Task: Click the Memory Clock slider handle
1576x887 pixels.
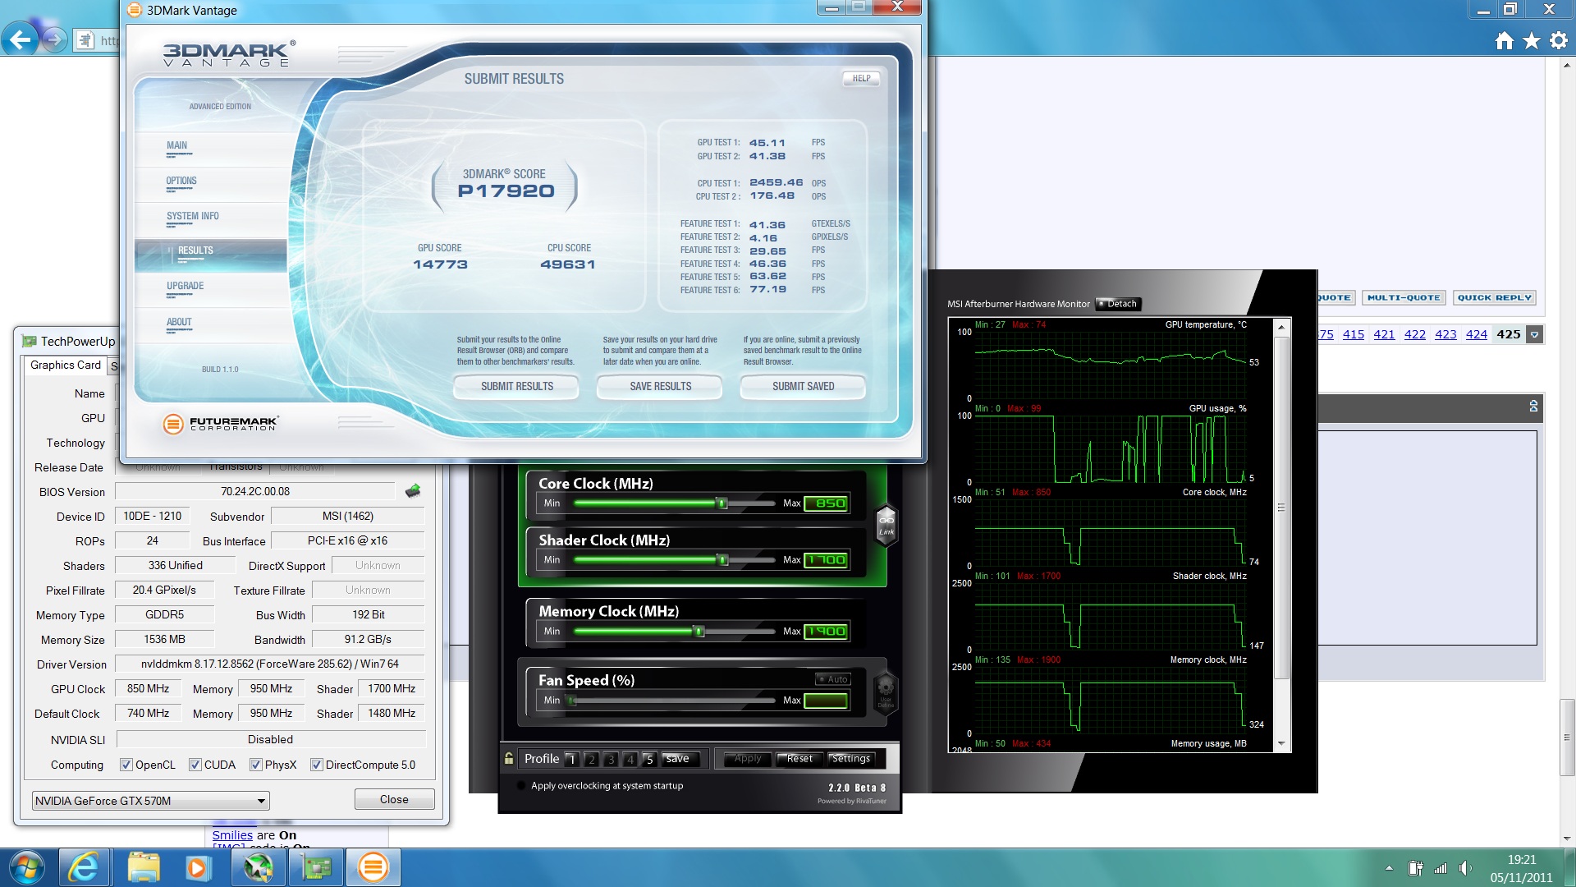Action: click(x=699, y=632)
